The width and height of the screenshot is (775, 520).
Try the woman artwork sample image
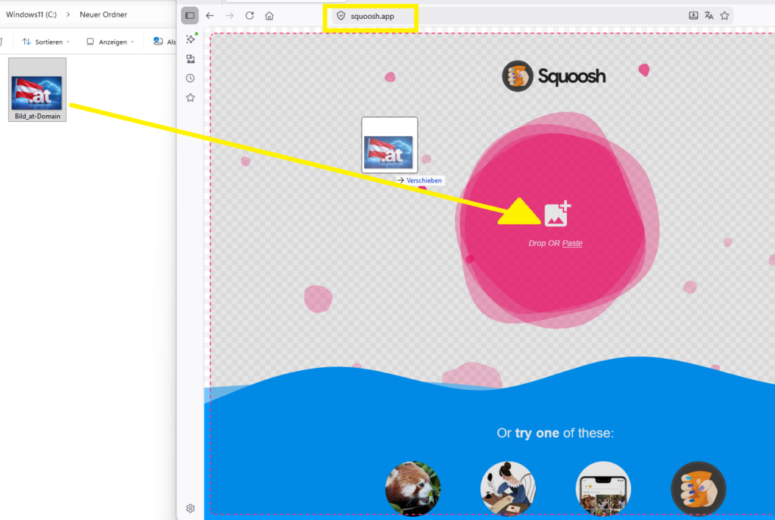pyautogui.click(x=508, y=488)
